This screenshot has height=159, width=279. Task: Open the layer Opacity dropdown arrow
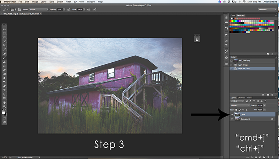pyautogui.click(x=264, y=105)
